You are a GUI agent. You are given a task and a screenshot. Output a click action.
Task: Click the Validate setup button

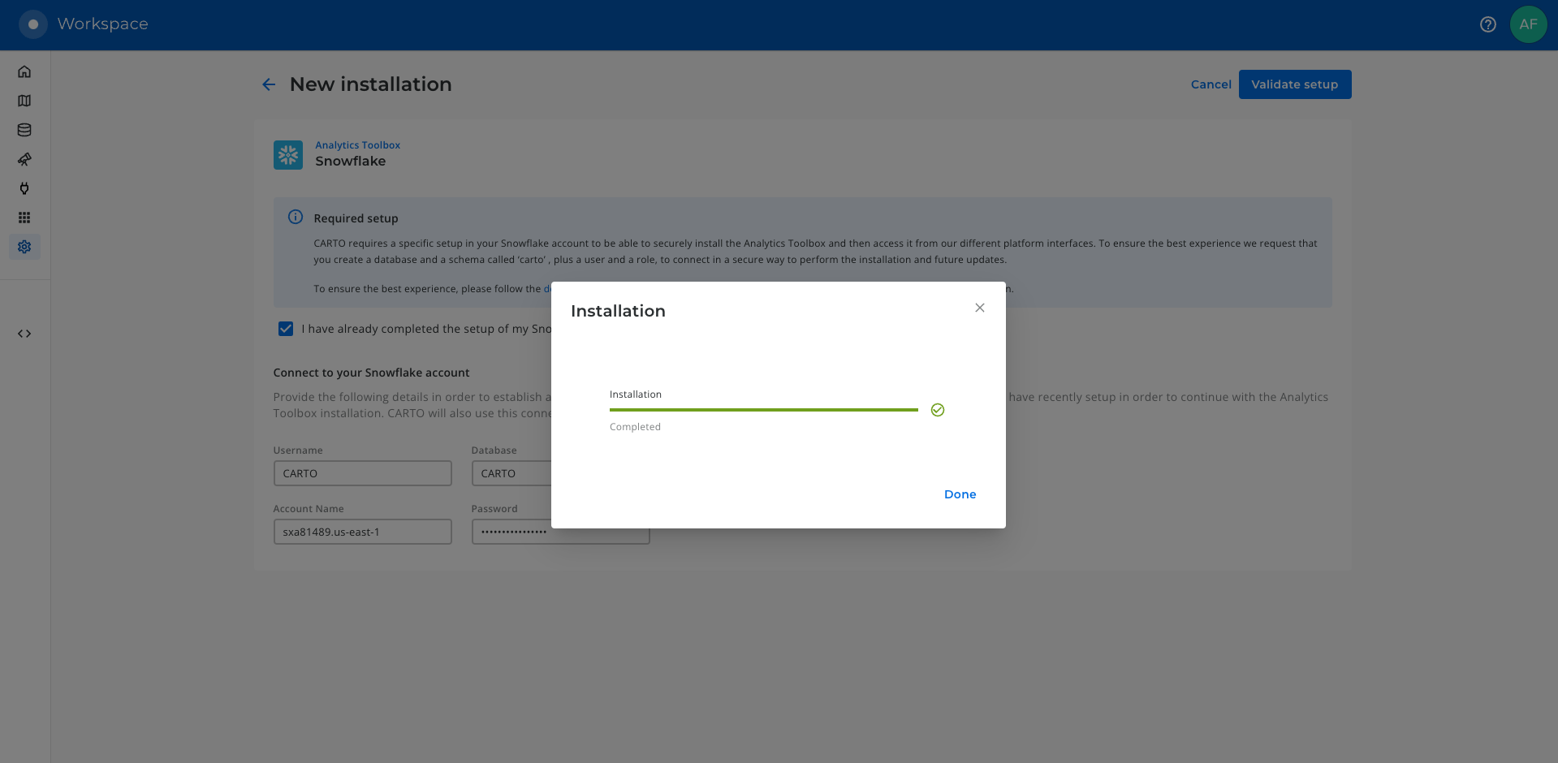pos(1294,84)
